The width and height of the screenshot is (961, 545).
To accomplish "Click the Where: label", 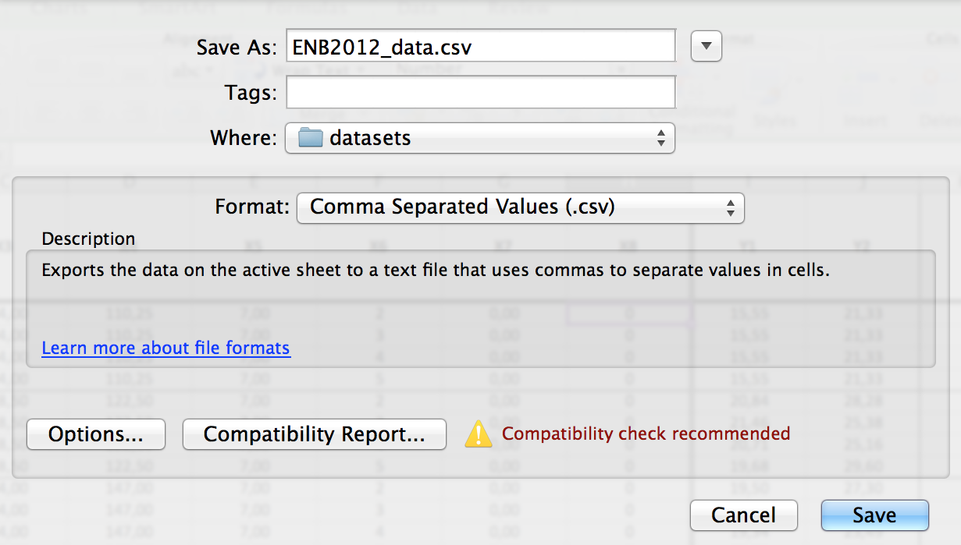I will click(244, 139).
